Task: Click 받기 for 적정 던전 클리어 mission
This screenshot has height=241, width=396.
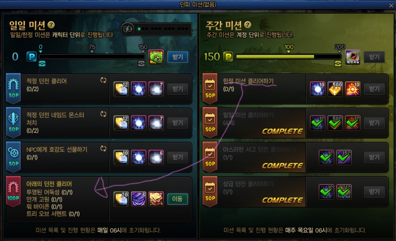Action: (178, 89)
